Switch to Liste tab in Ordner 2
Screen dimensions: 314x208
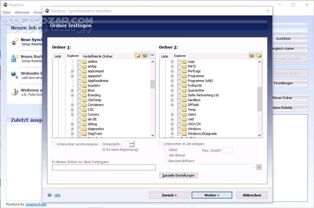click(165, 56)
